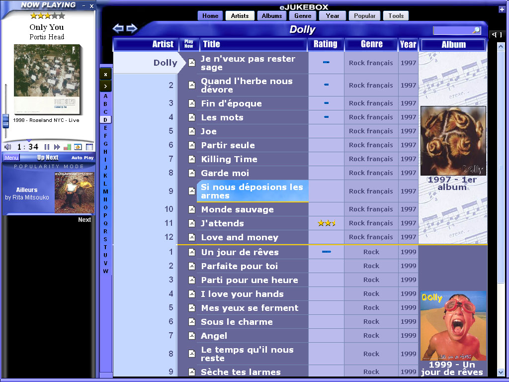Expand the alphabet bar with the > button
This screenshot has height=382, width=509.
[x=105, y=87]
